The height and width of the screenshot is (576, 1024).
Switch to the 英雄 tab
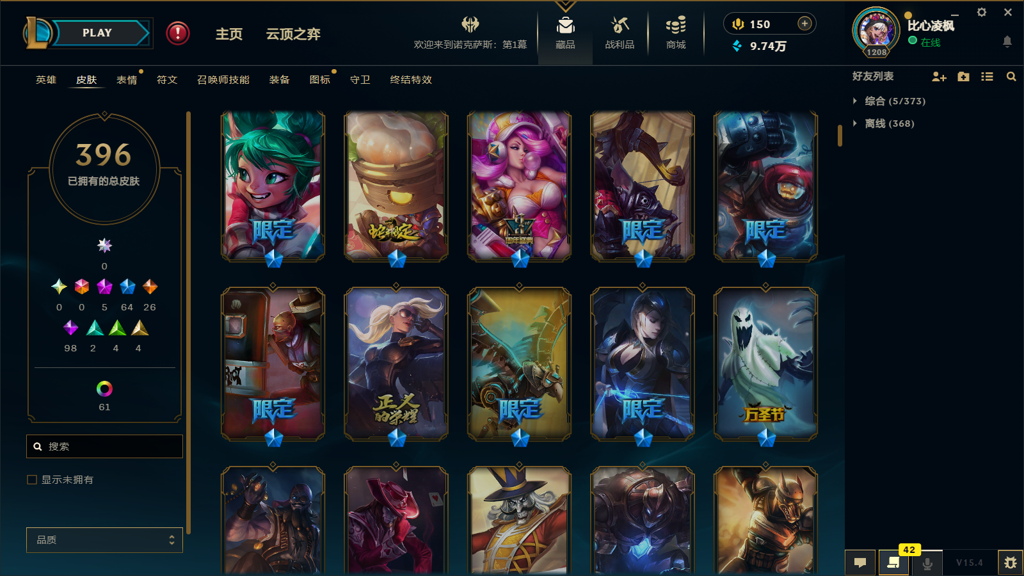(x=46, y=80)
